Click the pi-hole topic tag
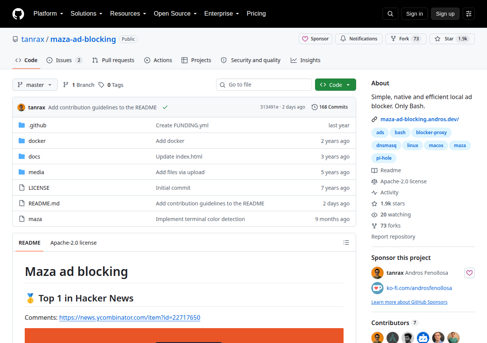Image resolution: width=487 pixels, height=343 pixels. pos(384,158)
